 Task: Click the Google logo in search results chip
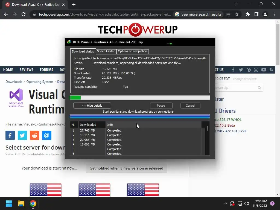(177, 14)
